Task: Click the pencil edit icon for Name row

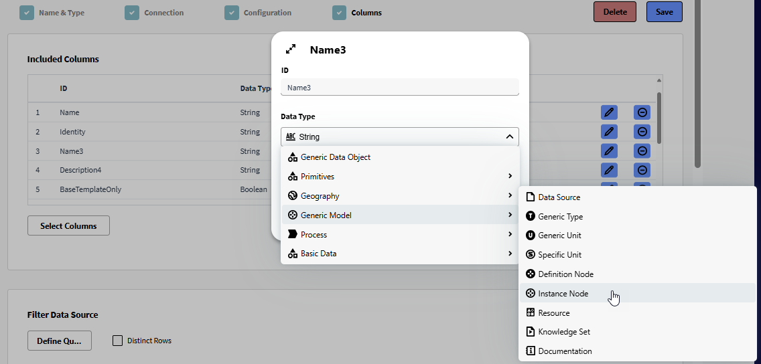Action: 608,112
